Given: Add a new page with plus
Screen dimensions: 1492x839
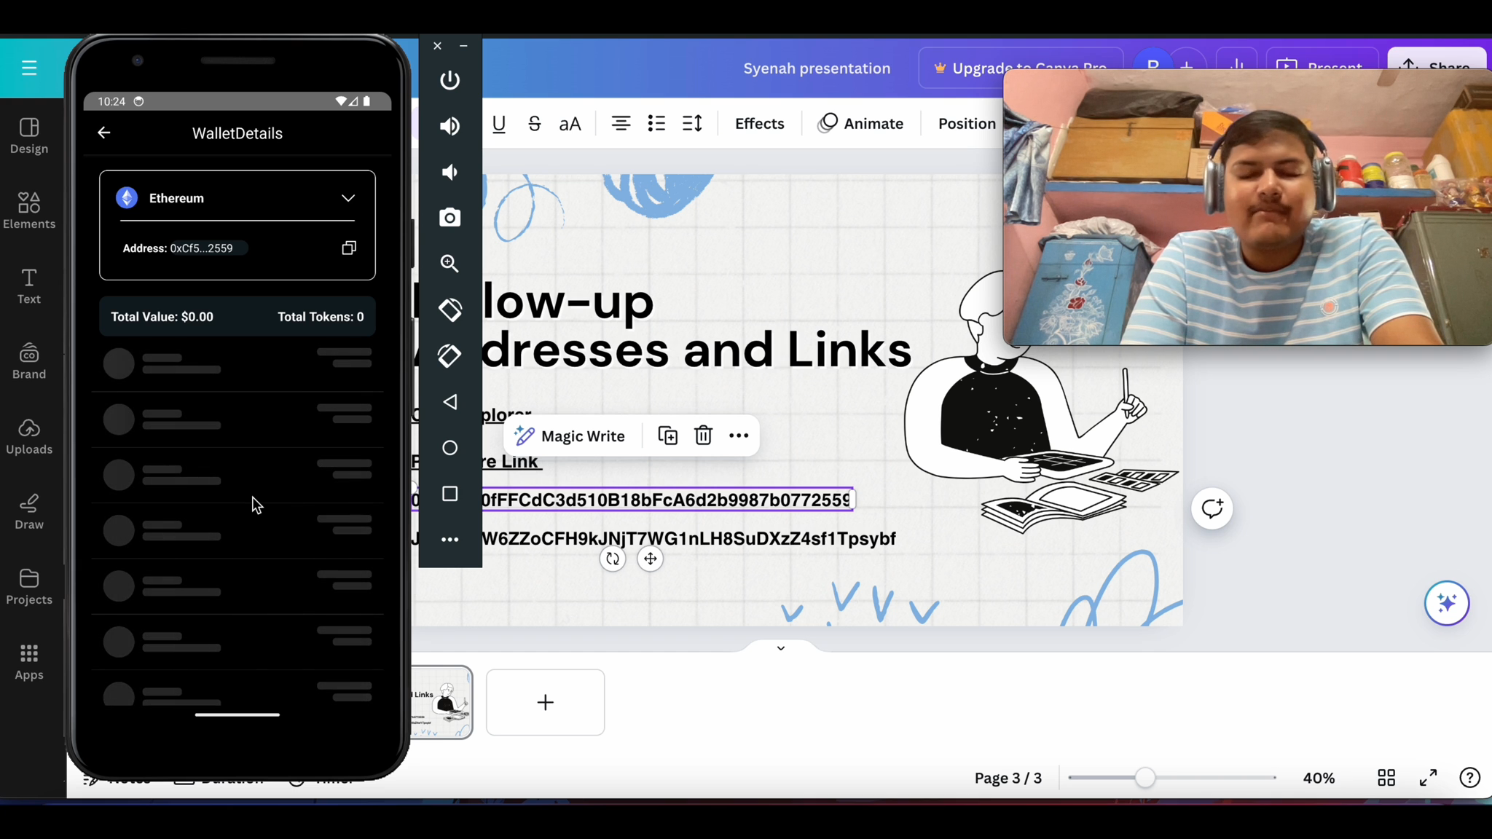Looking at the screenshot, I should [x=545, y=702].
